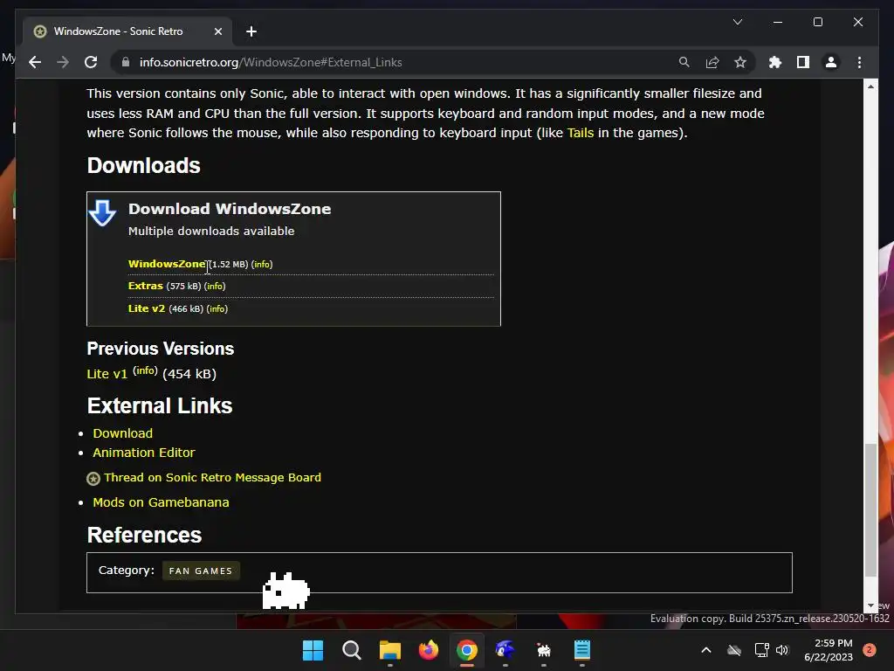Go back to the previous page
This screenshot has height=671, width=894.
[x=35, y=62]
